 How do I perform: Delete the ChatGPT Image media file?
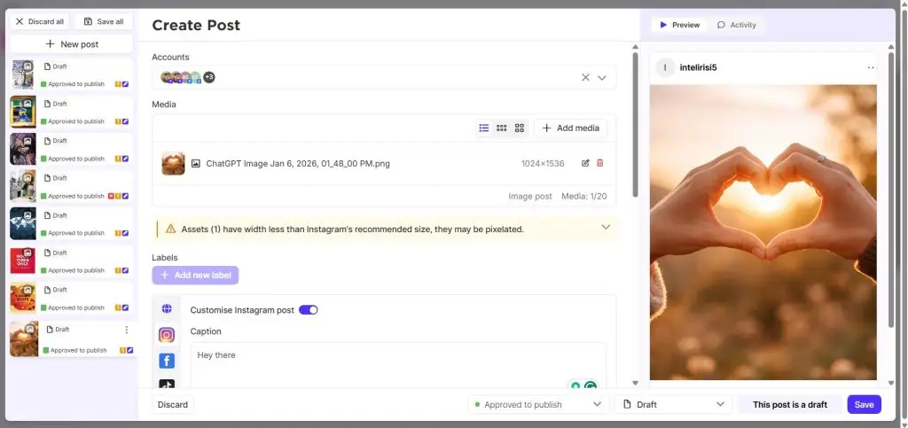coord(600,163)
